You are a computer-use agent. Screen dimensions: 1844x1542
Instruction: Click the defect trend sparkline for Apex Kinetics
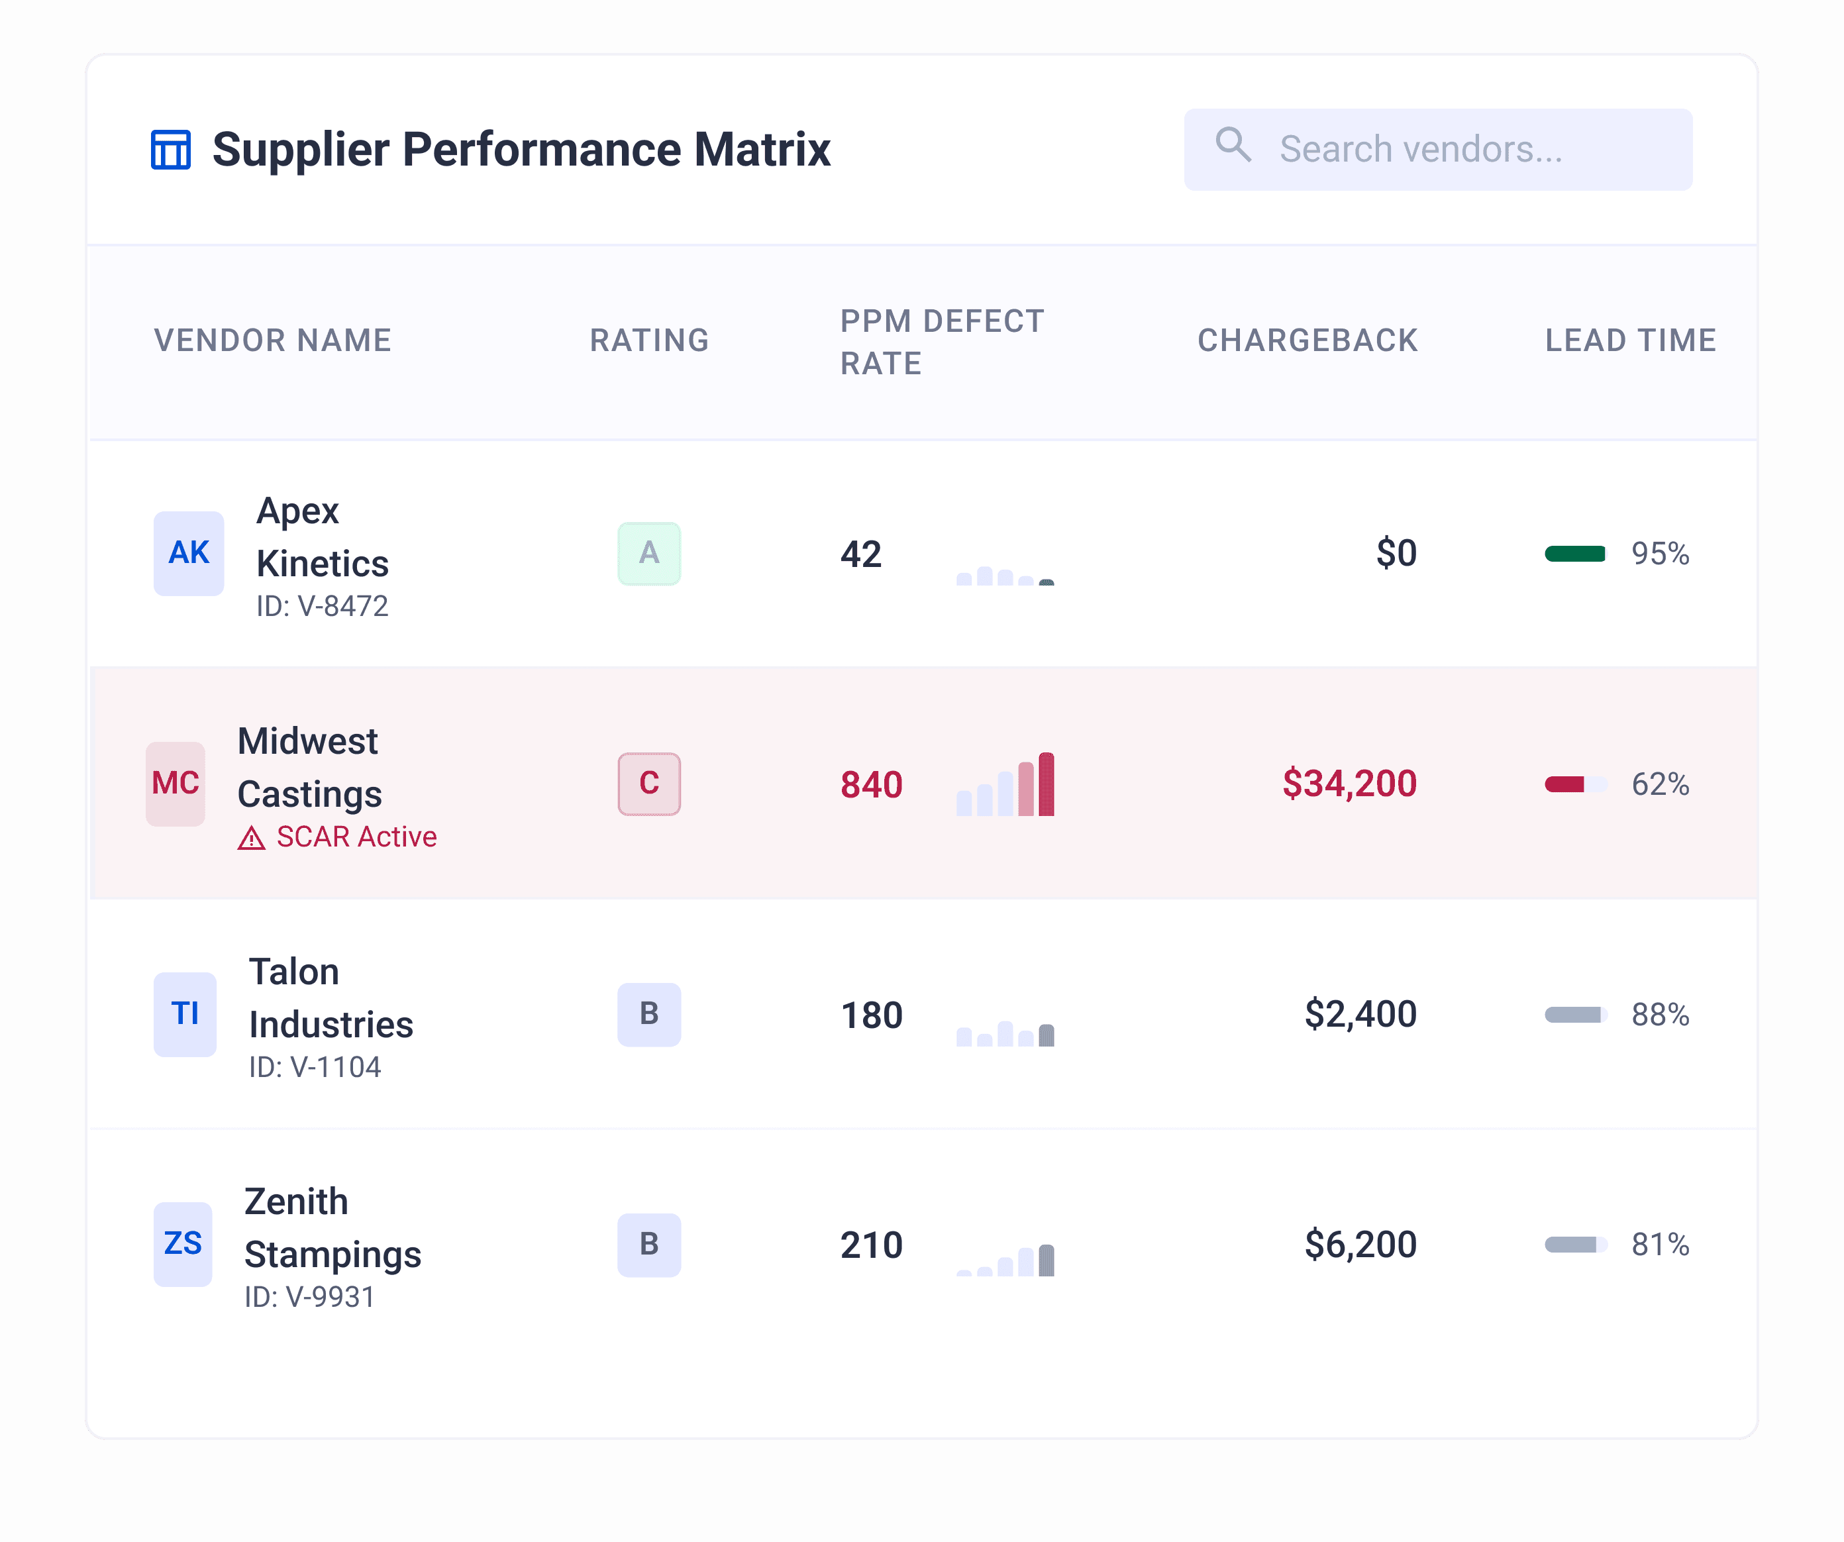coord(1005,575)
